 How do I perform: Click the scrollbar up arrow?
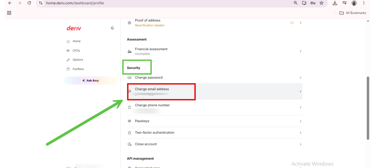(x=368, y=21)
